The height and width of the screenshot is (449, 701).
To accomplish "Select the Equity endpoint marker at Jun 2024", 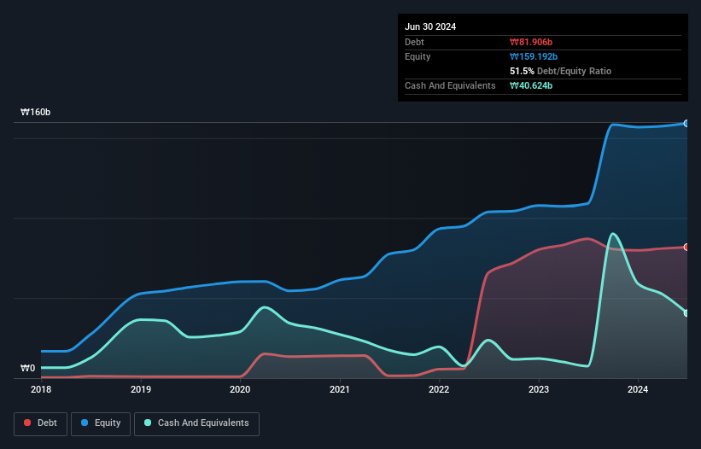I will coord(686,123).
